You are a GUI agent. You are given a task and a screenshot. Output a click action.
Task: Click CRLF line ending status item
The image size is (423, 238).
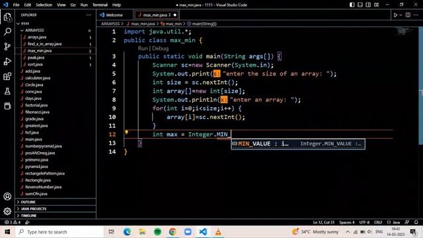378,222
